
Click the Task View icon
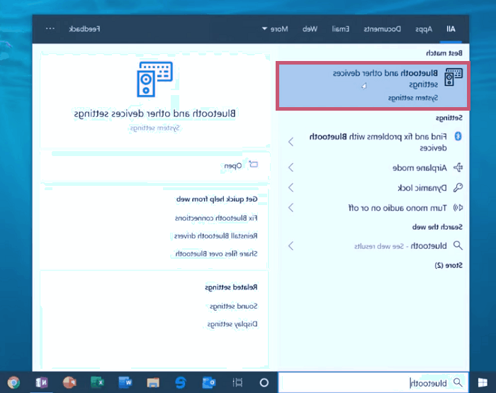(237, 382)
